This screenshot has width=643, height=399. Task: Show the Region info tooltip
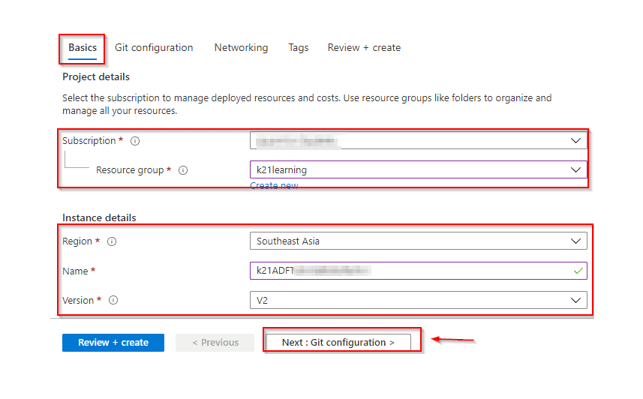tap(113, 241)
